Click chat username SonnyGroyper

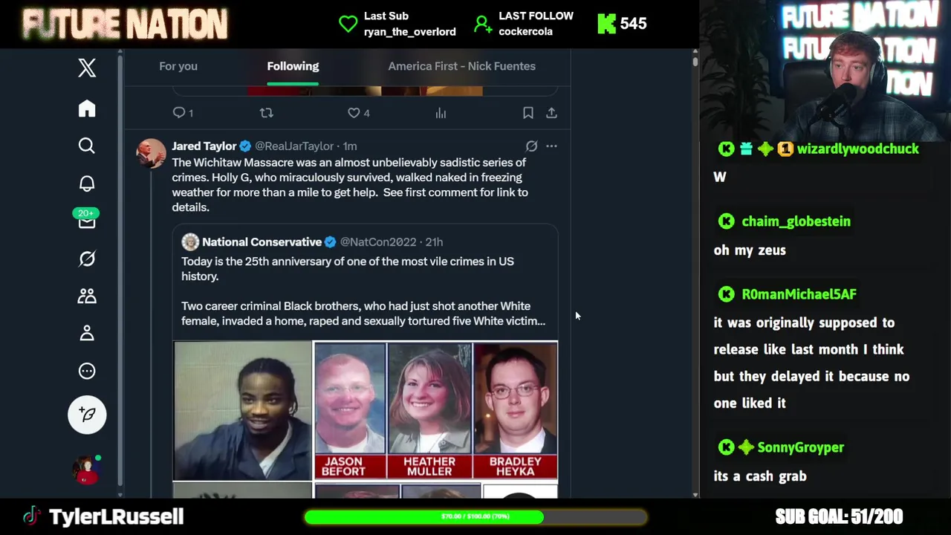tap(800, 447)
